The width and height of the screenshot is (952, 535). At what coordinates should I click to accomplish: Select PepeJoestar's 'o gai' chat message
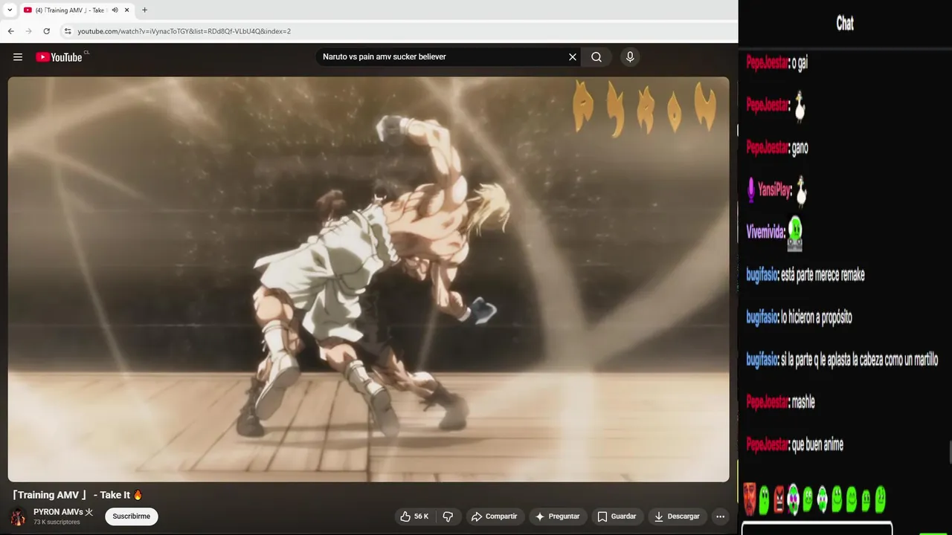[777, 63]
